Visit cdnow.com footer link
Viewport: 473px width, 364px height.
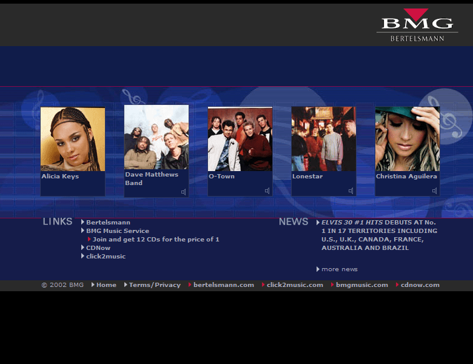(420, 285)
